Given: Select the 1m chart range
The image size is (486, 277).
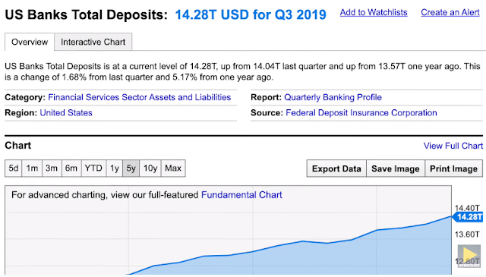Looking at the screenshot, I should tap(32, 168).
